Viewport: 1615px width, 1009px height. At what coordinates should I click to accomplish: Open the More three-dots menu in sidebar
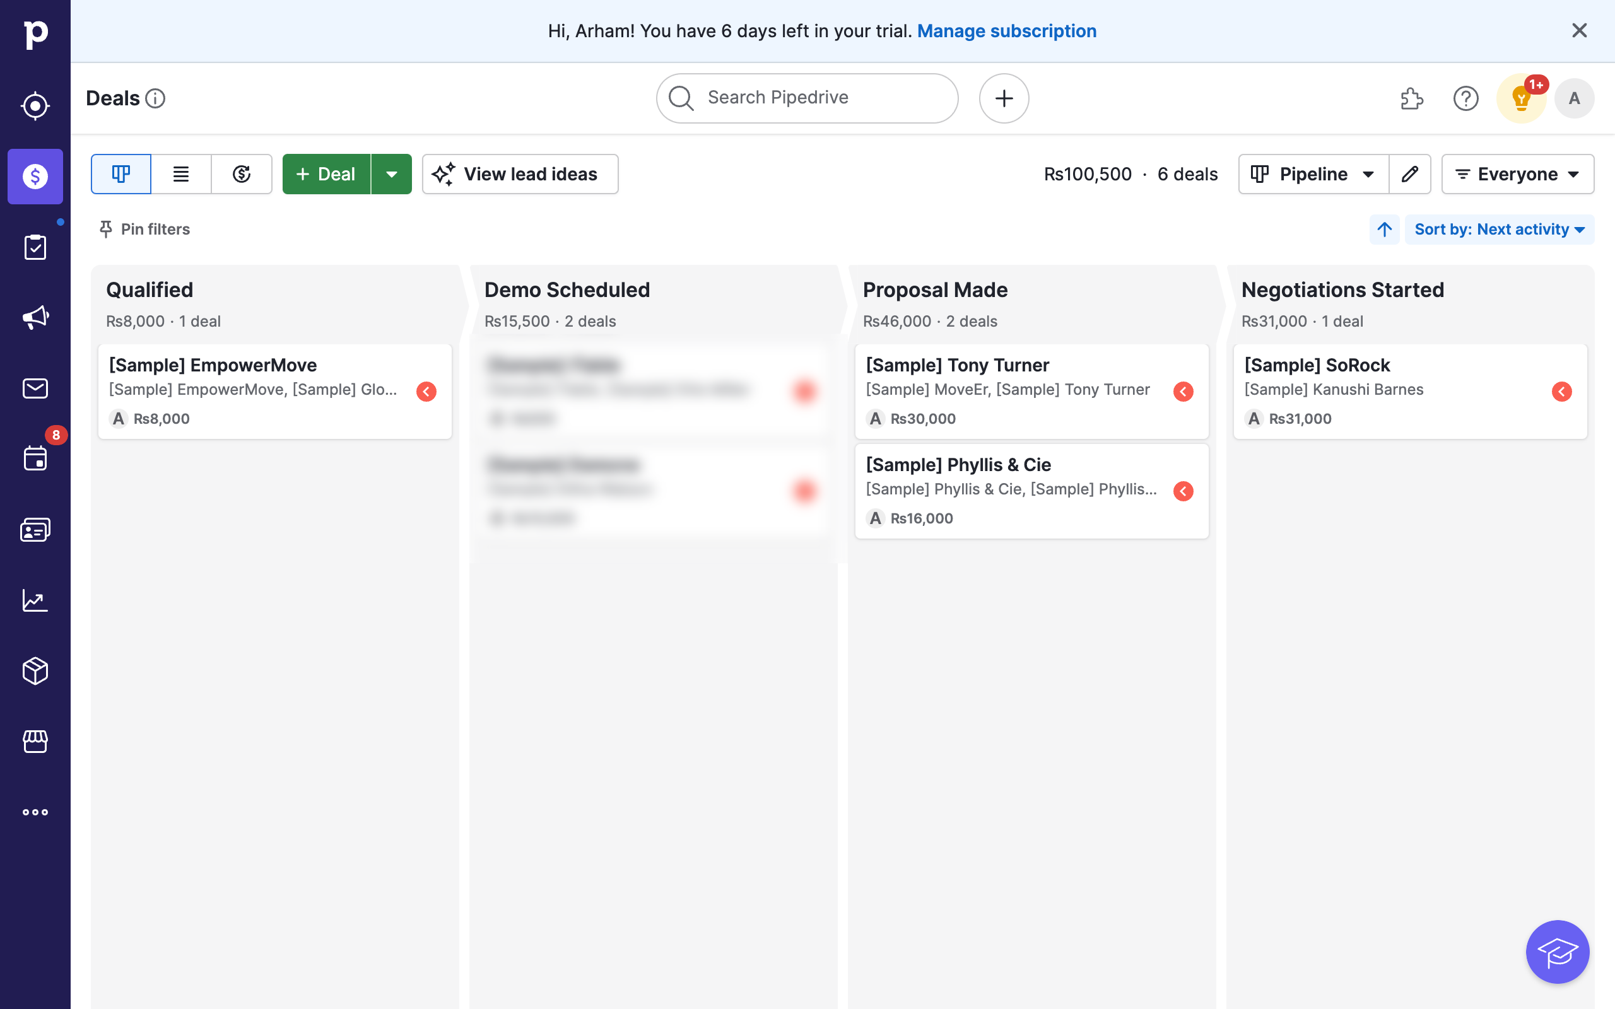pyautogui.click(x=35, y=812)
